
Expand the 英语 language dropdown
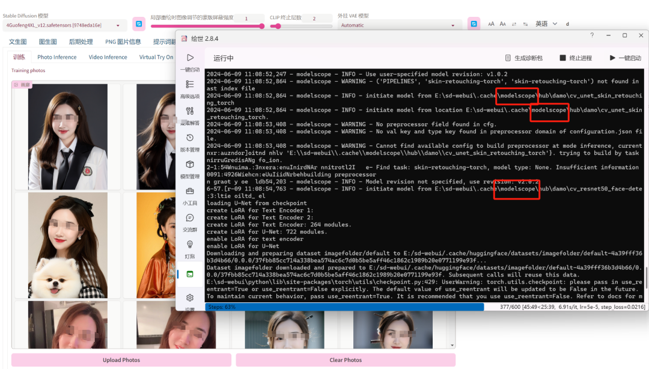(546, 24)
